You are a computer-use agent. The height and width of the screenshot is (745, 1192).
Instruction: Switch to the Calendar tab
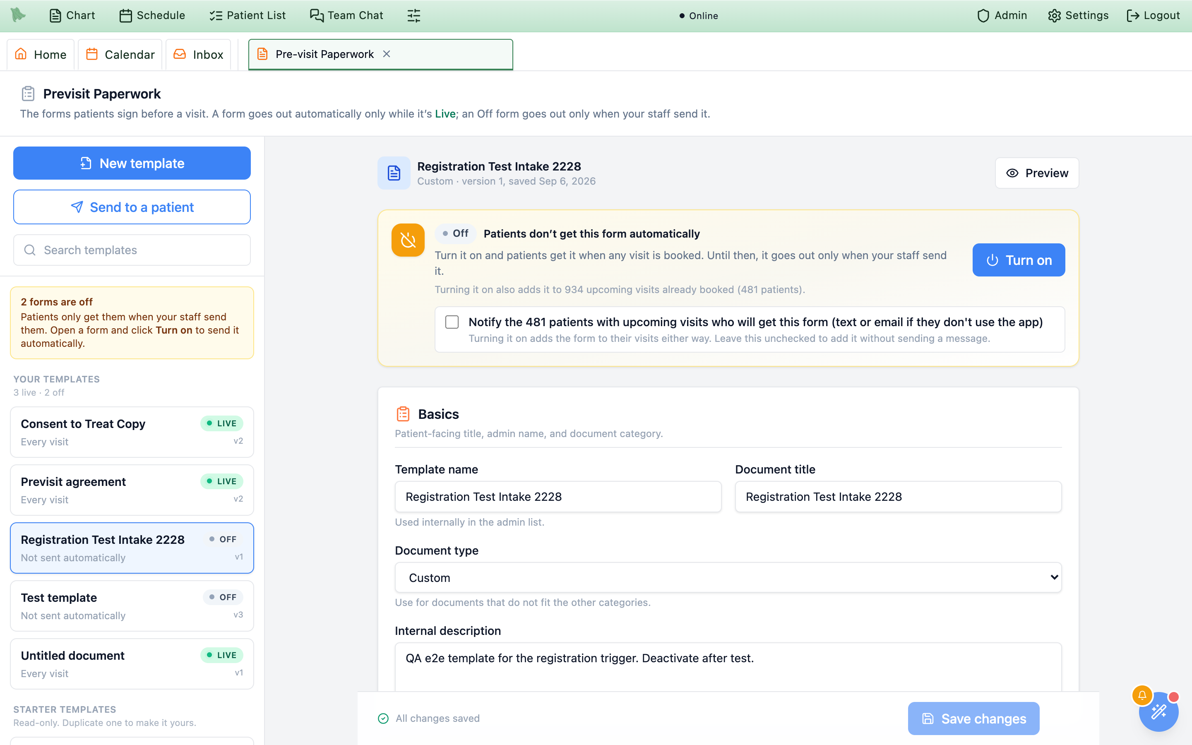(120, 54)
